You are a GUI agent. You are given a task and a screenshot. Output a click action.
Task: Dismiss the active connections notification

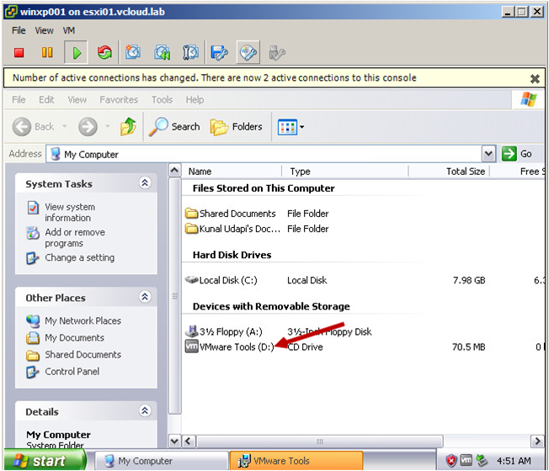535,79
